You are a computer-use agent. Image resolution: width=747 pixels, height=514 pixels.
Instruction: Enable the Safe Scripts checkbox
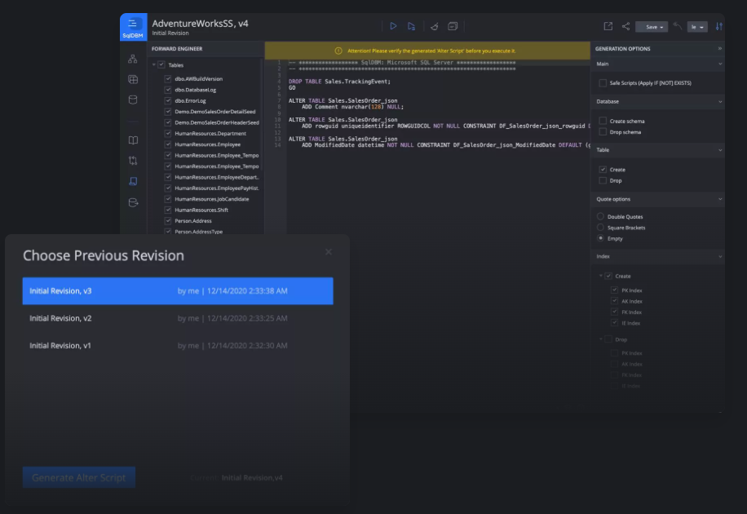pos(601,82)
